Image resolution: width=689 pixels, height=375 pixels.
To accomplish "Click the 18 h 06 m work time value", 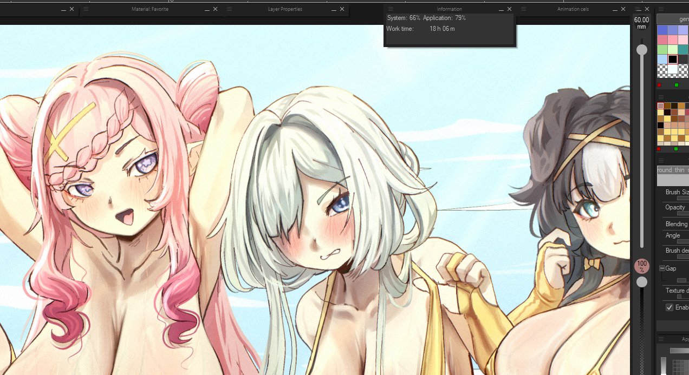I will 442,29.
